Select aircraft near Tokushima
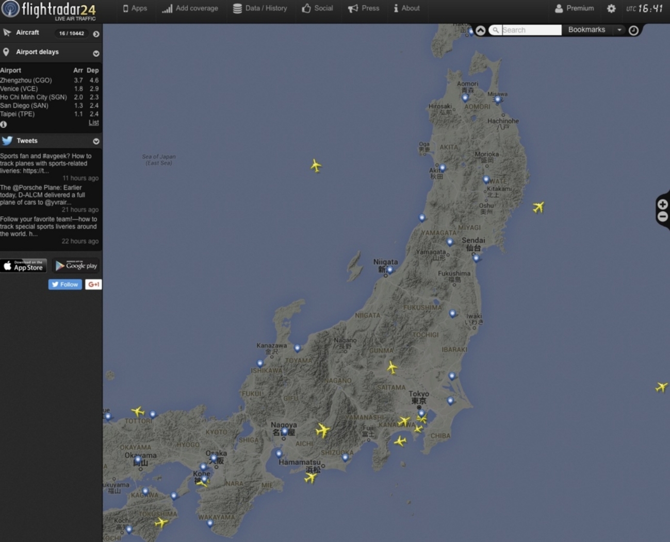670x542 pixels. (161, 523)
